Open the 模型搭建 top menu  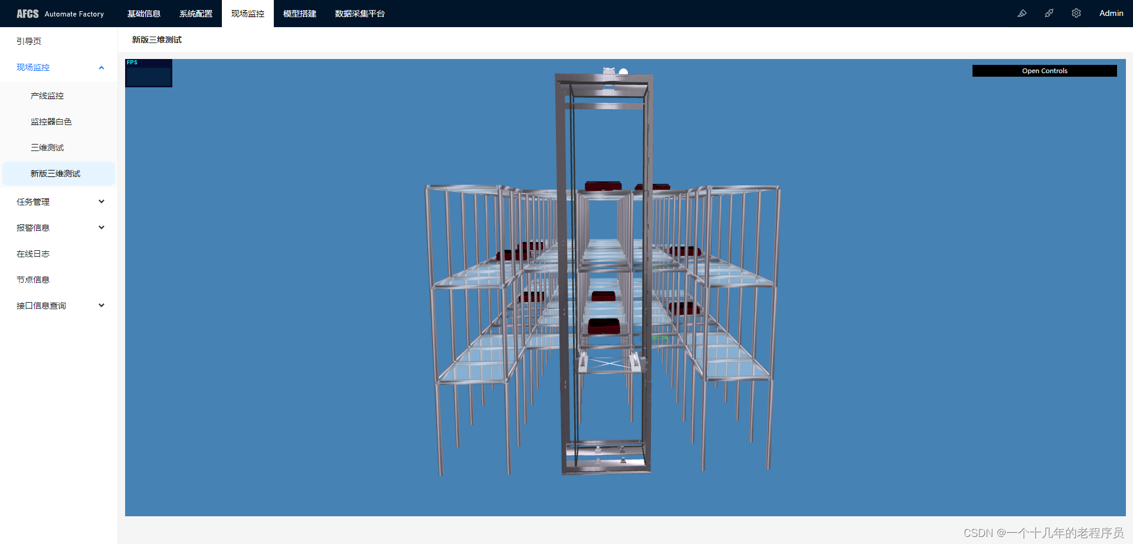[x=300, y=14]
